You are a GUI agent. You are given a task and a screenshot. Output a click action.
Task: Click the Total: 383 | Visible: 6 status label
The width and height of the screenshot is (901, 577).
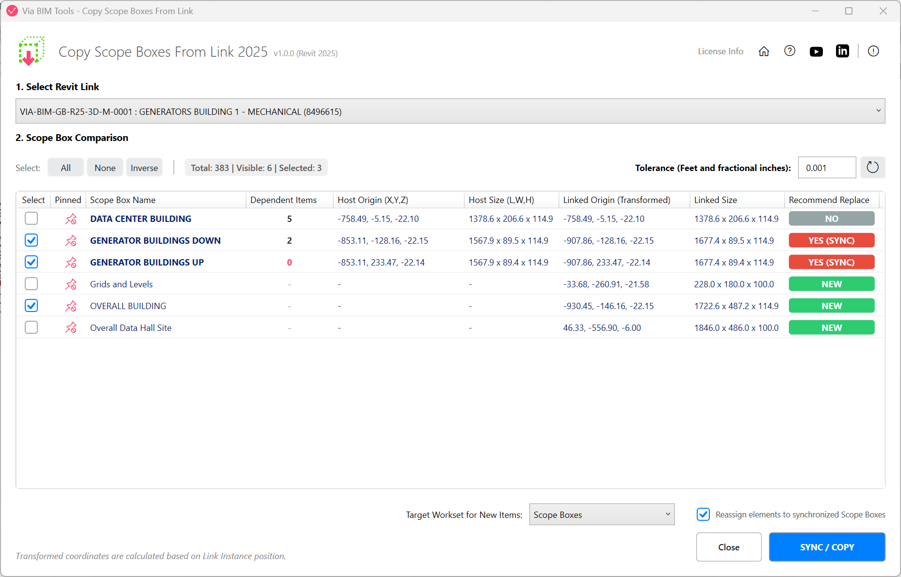[x=256, y=168]
